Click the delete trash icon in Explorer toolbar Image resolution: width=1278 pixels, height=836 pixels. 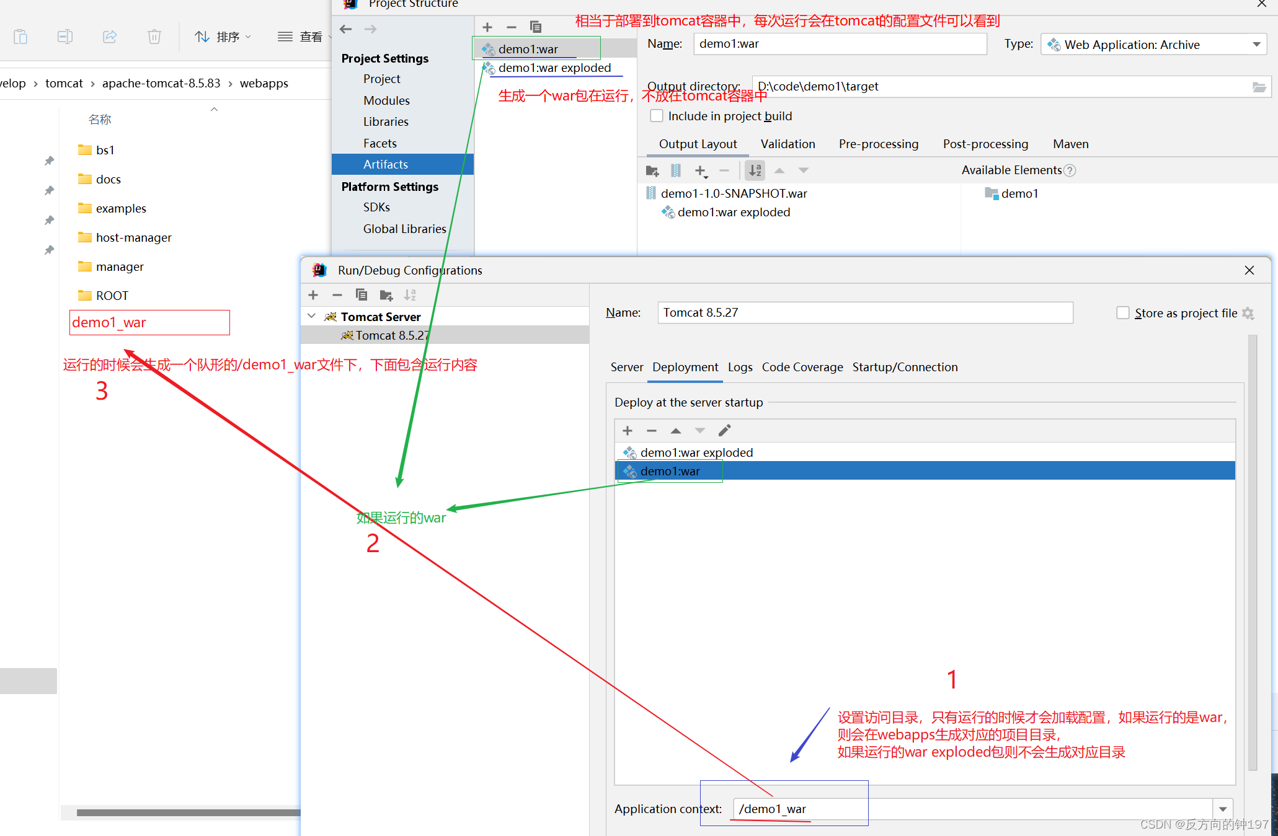point(154,37)
